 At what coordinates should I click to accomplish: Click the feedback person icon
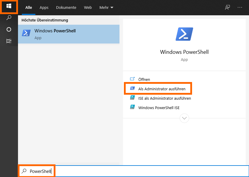(x=227, y=7)
